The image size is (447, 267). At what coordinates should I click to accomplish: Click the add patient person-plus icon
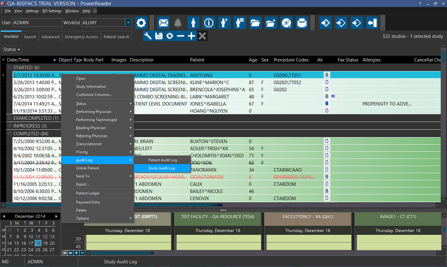coord(224,23)
